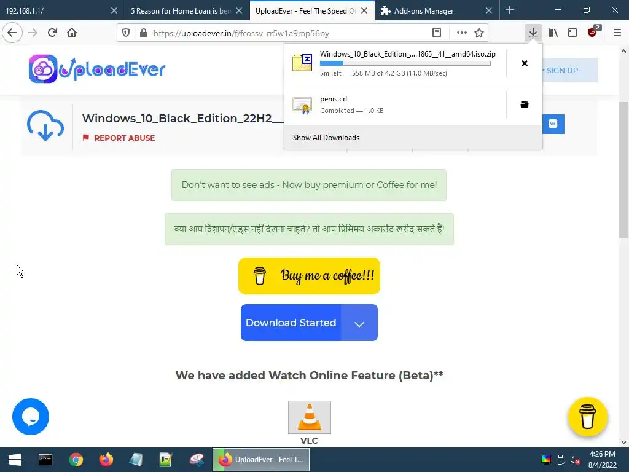Switch to 5 Reason for Home Loan tab
629x472 pixels.
click(x=181, y=11)
